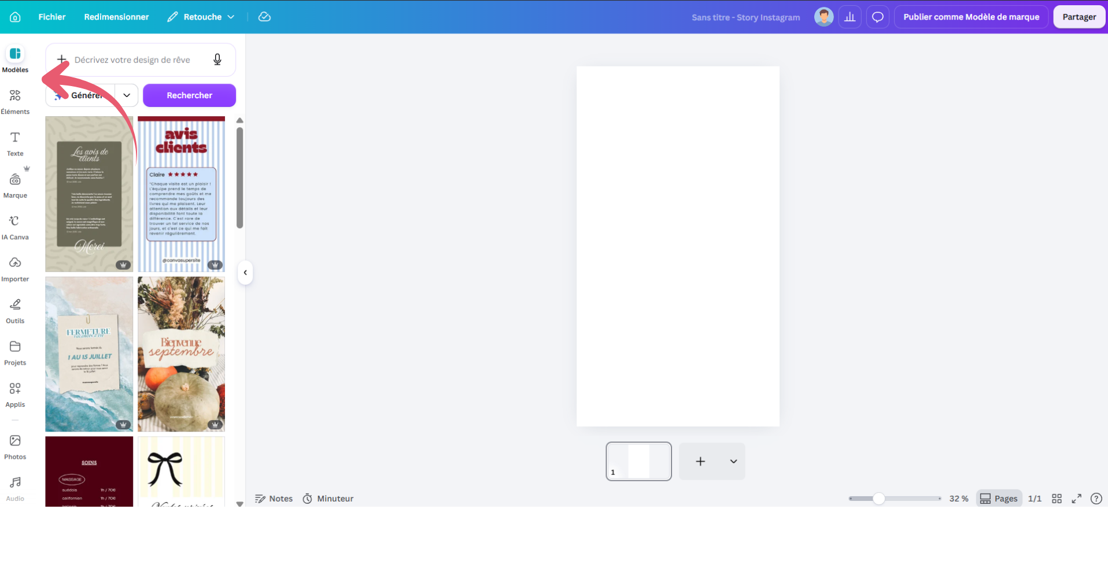Click Publier comme Modèle de marque
This screenshot has width=1108, height=561.
tap(971, 17)
